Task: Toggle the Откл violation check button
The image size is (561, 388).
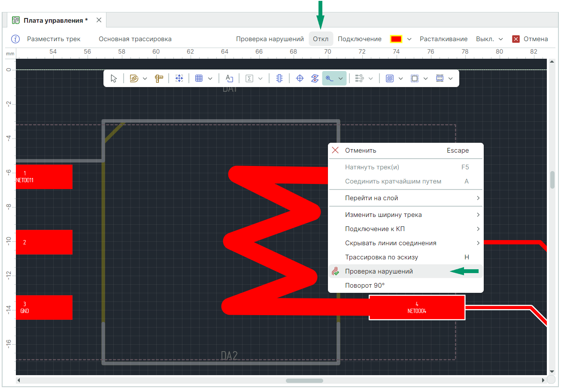Action: [x=321, y=39]
